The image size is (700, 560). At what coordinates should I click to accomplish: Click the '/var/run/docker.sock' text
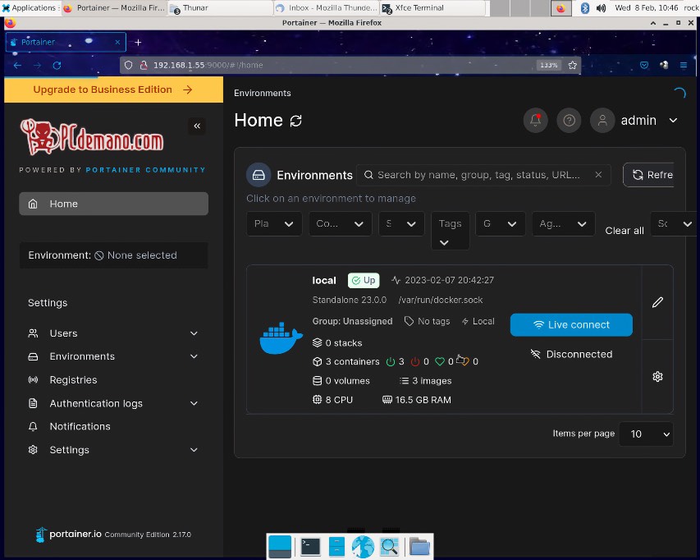(x=440, y=300)
